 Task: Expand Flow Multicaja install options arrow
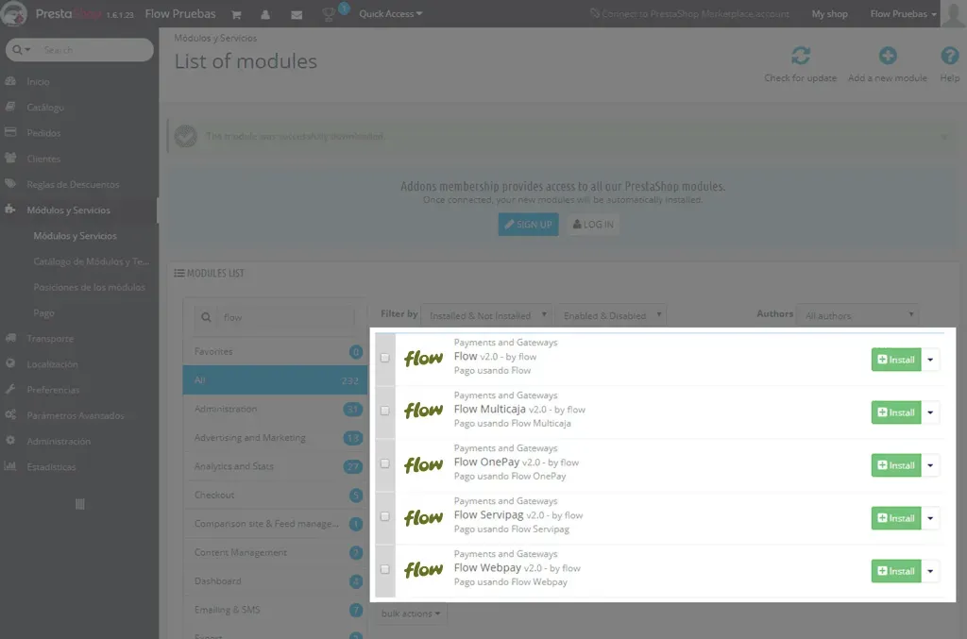[930, 412]
